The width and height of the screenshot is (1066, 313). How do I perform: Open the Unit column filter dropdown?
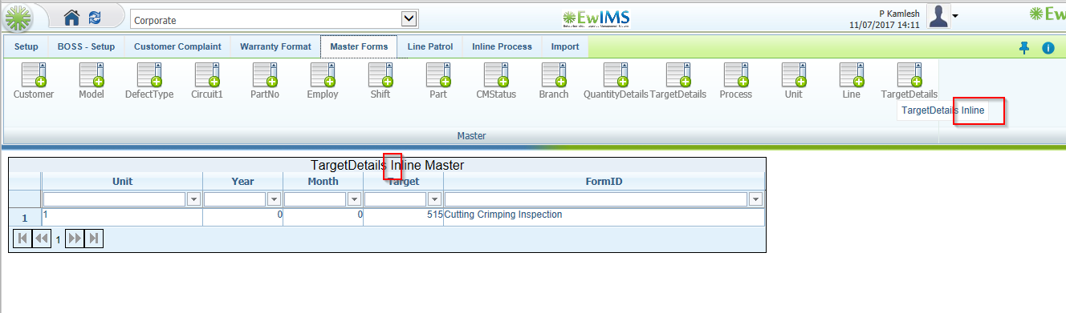pyautogui.click(x=193, y=199)
